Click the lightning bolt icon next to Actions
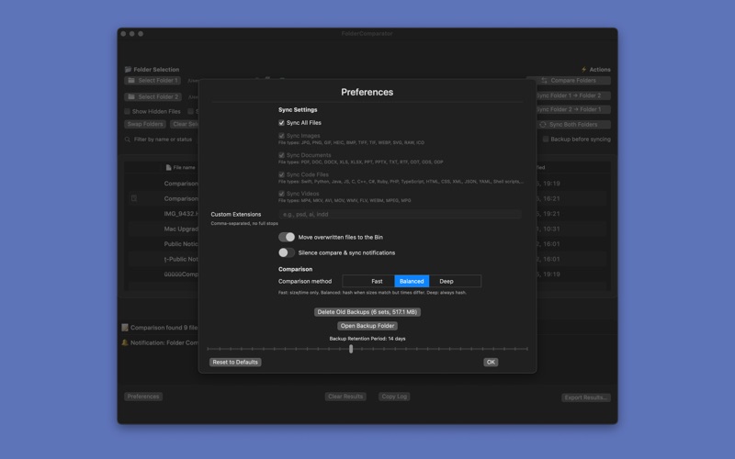735x459 pixels. [x=584, y=70]
